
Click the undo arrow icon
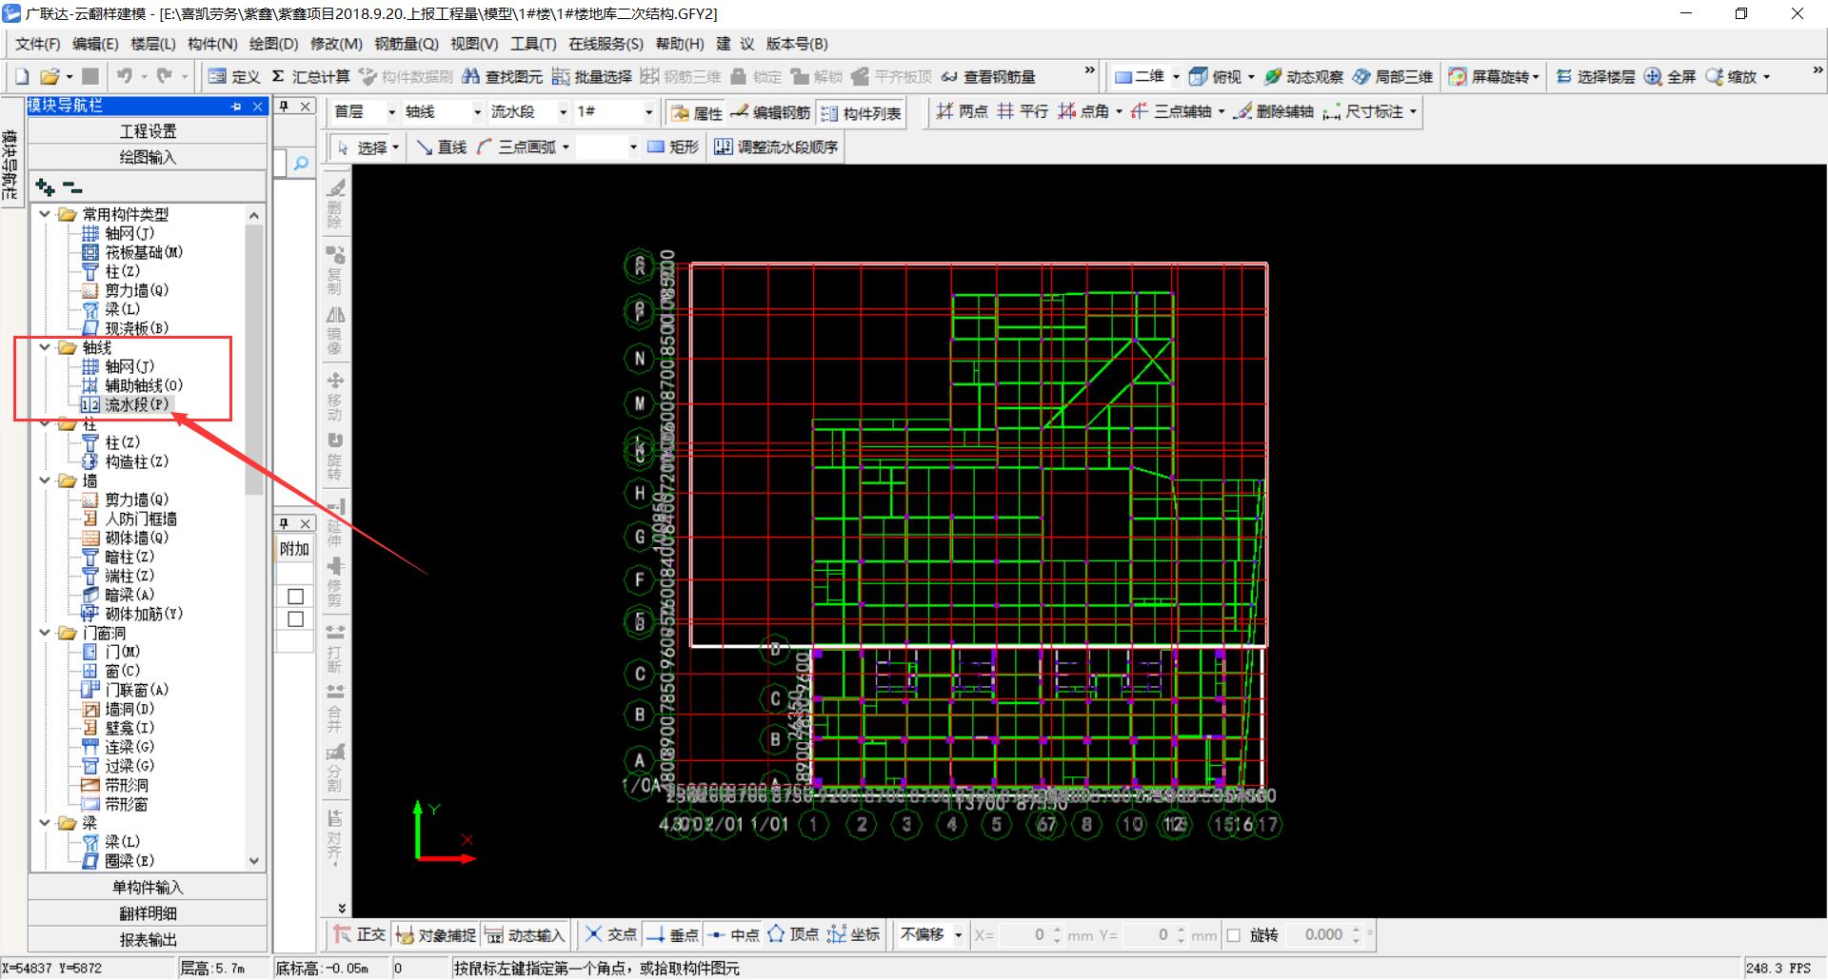(x=125, y=76)
